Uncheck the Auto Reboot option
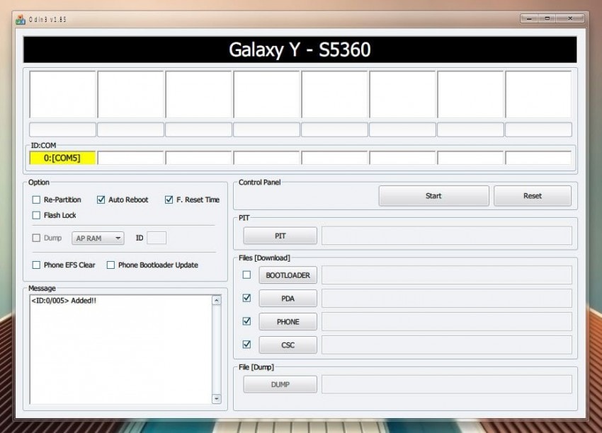This screenshot has height=433, width=602. pos(101,200)
